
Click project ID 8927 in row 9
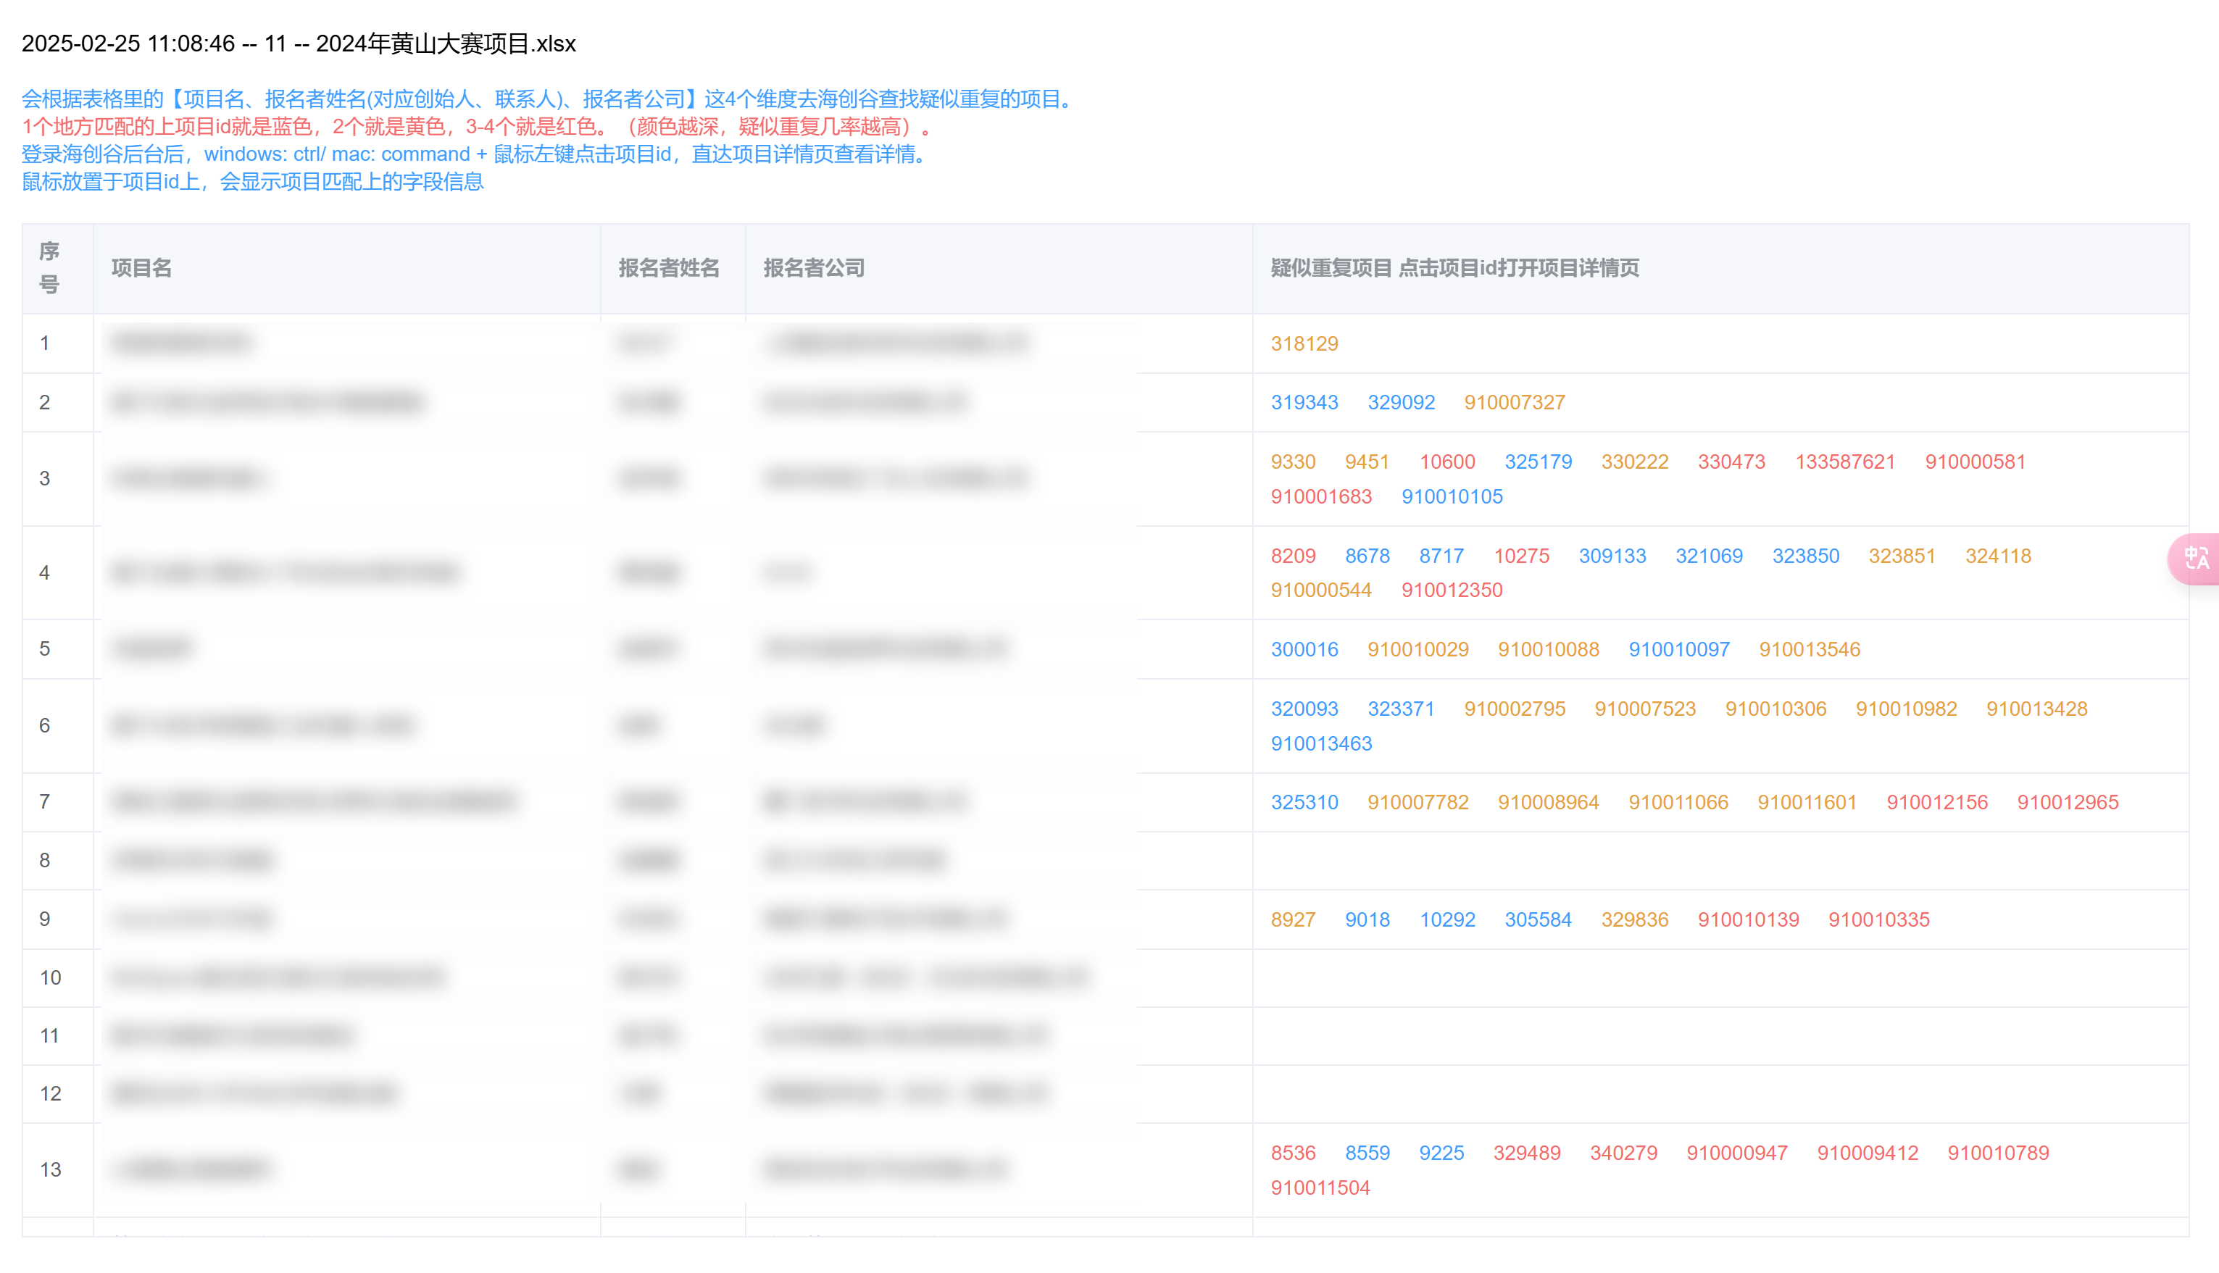[1292, 919]
